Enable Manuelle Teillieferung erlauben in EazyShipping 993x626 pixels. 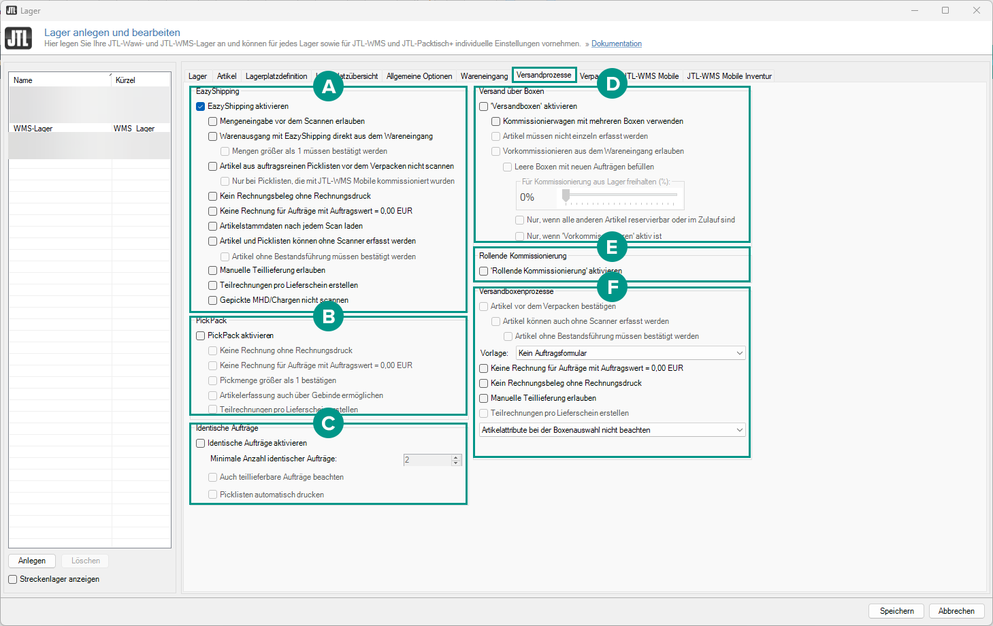click(213, 270)
